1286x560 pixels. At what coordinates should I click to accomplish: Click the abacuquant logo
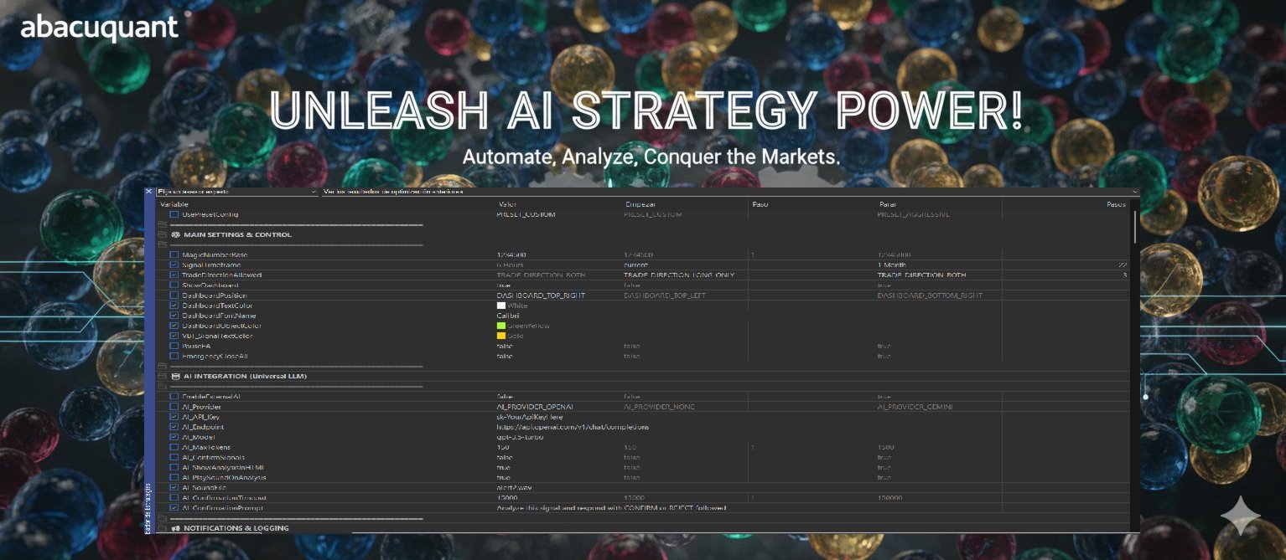tap(99, 28)
